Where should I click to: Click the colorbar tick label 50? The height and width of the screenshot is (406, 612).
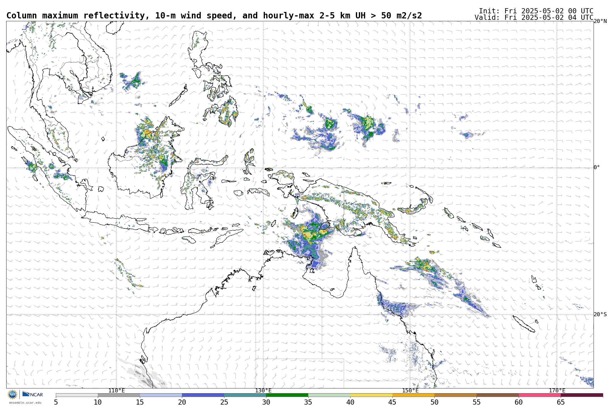tap(434, 402)
